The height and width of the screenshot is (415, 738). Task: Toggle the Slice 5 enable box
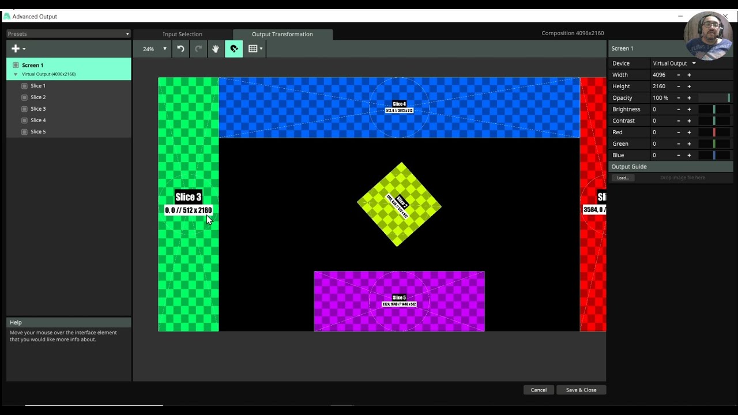24,132
